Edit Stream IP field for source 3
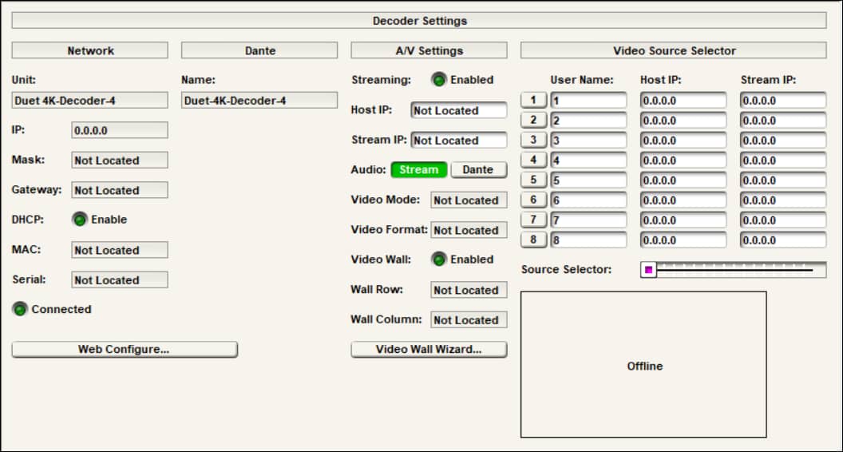Image resolution: width=843 pixels, height=452 pixels. (783, 141)
